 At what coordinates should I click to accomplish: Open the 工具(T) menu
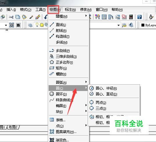click(x=40, y=10)
